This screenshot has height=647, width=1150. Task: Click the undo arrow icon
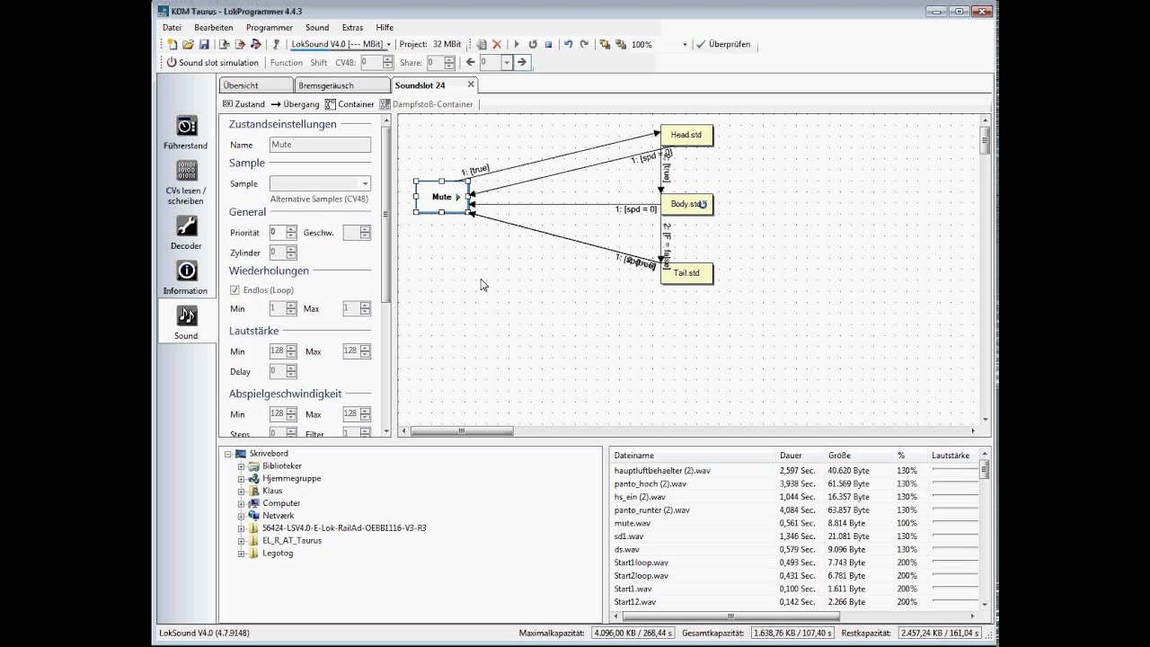coord(568,44)
